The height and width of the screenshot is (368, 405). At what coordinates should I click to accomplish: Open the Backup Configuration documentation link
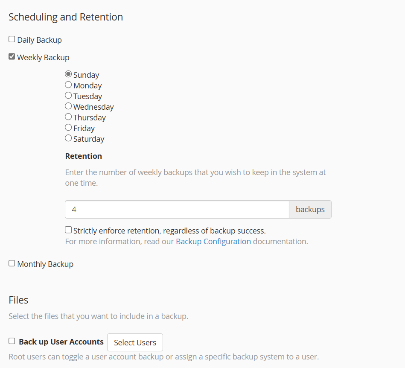tap(213, 242)
